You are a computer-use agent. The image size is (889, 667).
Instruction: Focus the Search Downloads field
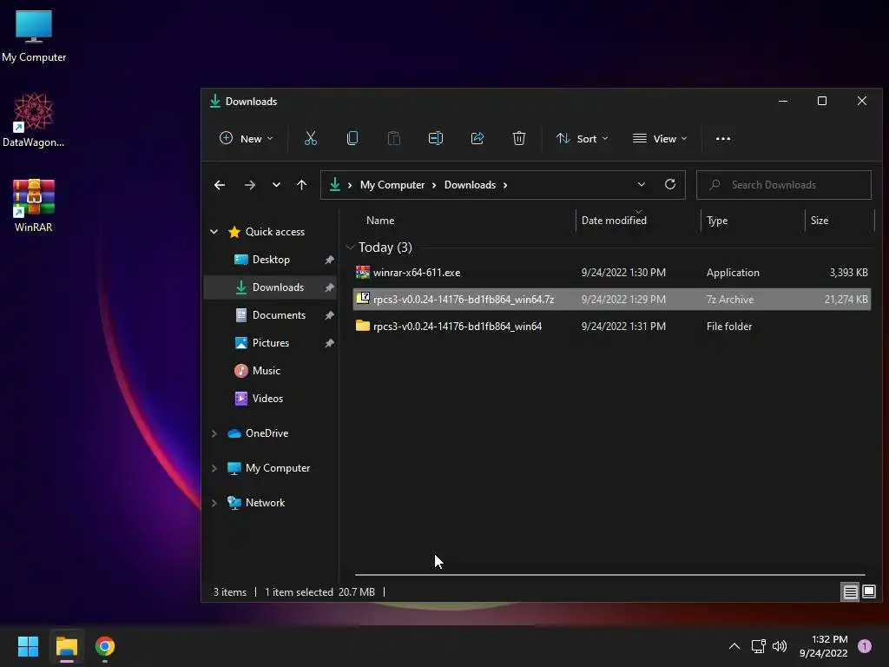click(784, 185)
